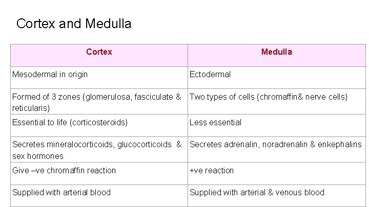
Task: Click the word 'reticularis)' in zones cell
Action: (x=31, y=108)
